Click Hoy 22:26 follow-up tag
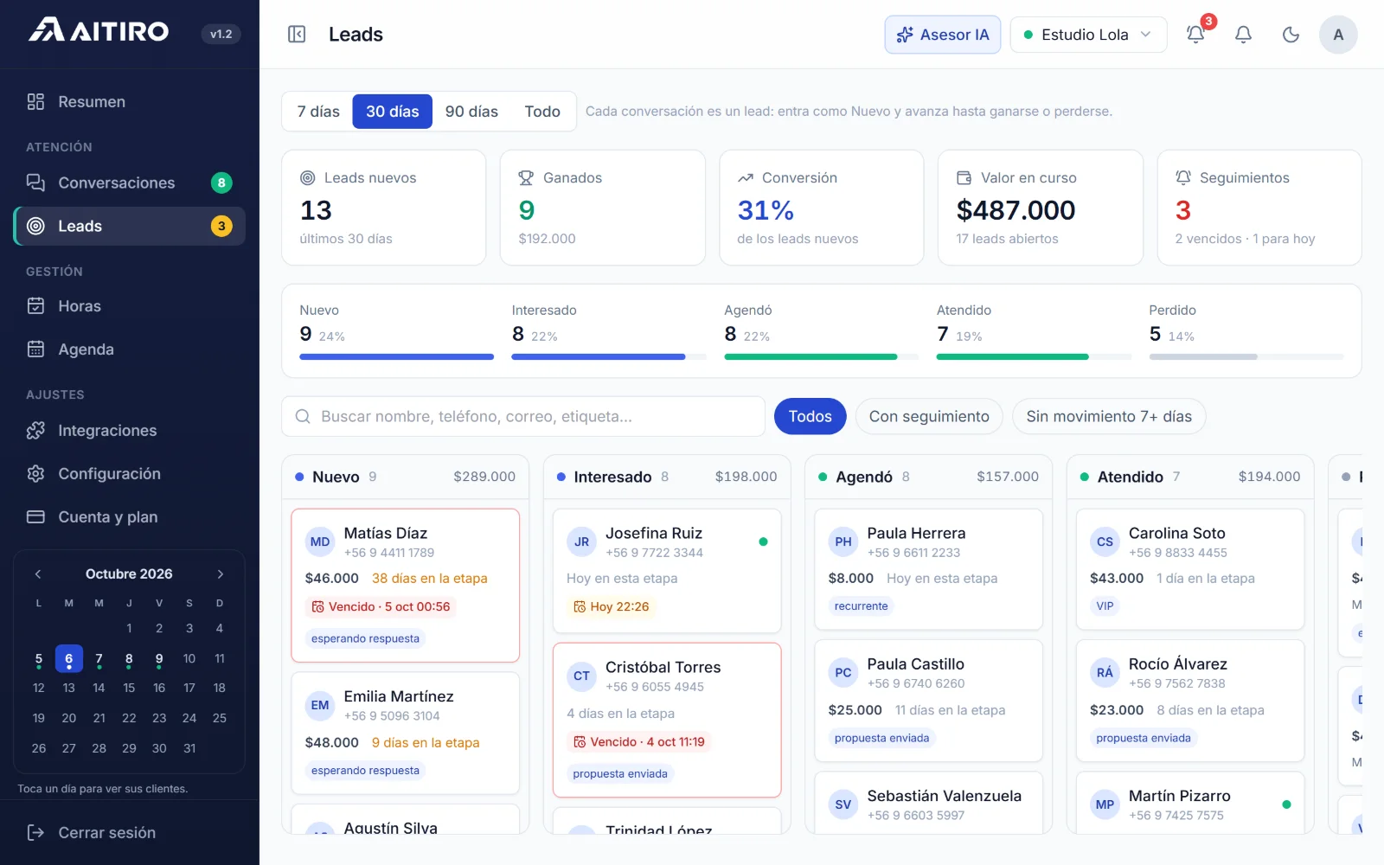Image resolution: width=1384 pixels, height=865 pixels. pyautogui.click(x=611, y=607)
